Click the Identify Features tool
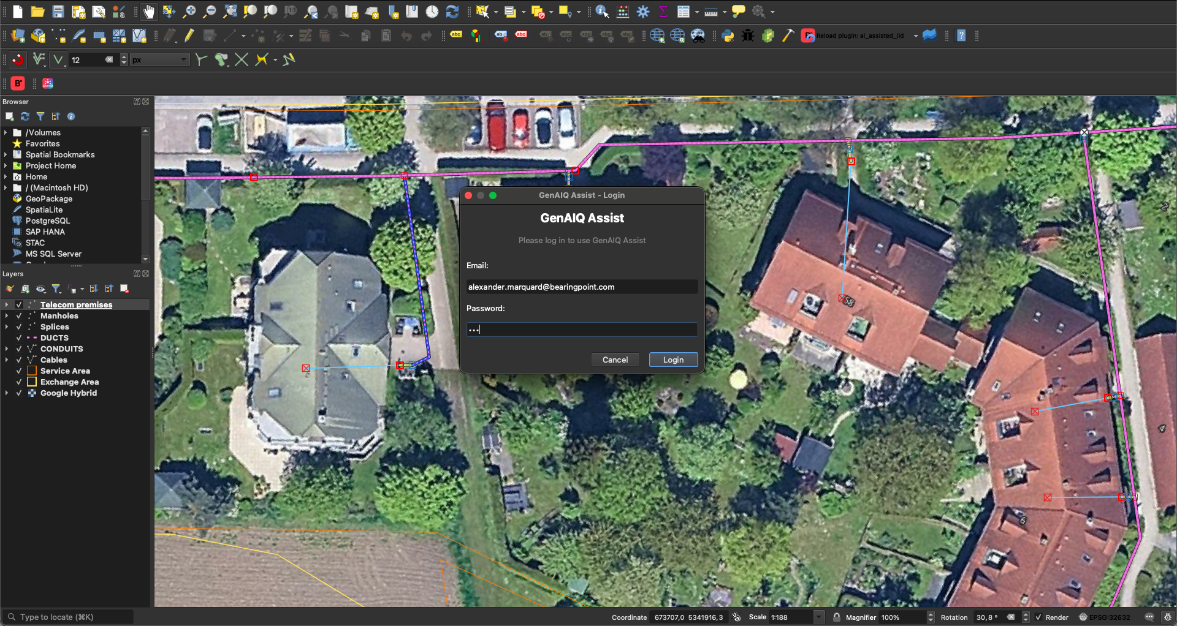The width and height of the screenshot is (1177, 626). pyautogui.click(x=602, y=12)
